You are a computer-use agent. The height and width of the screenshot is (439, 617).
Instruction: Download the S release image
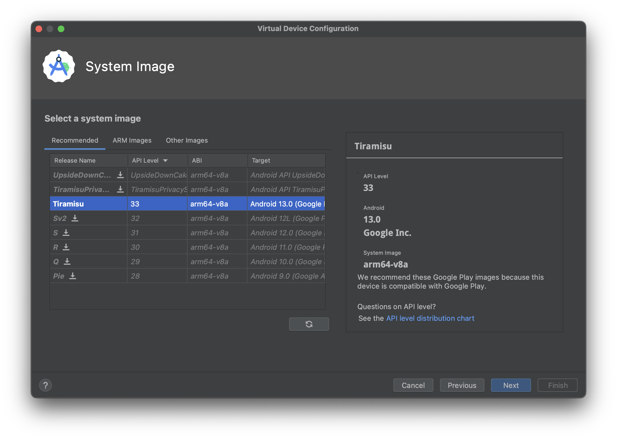[x=66, y=233]
